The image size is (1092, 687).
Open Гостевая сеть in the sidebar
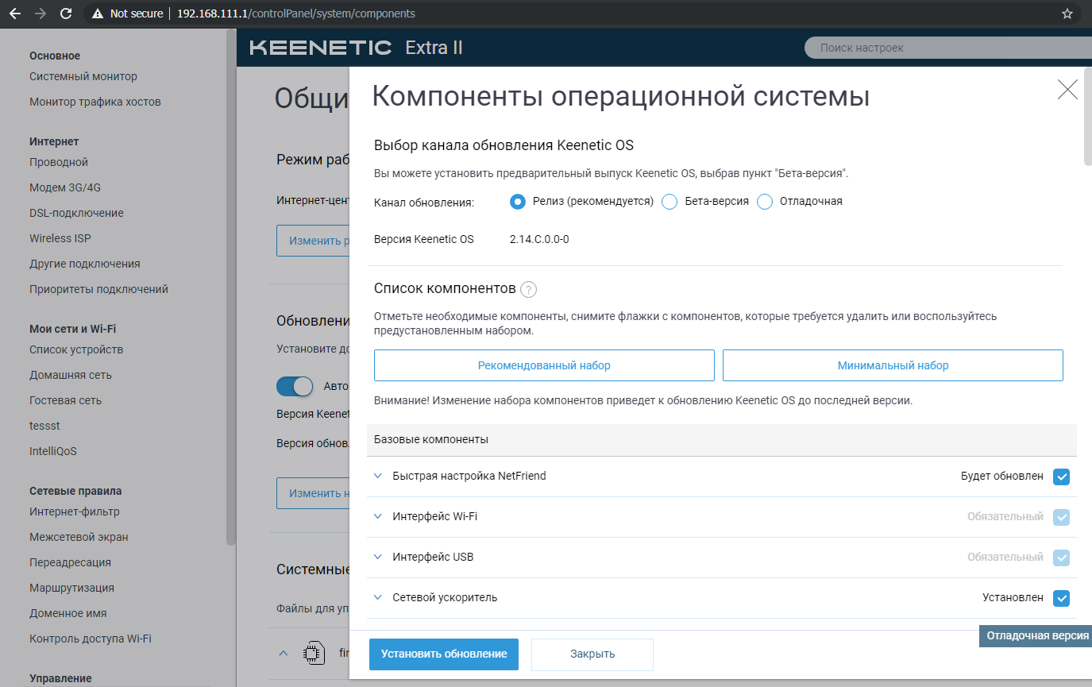65,400
